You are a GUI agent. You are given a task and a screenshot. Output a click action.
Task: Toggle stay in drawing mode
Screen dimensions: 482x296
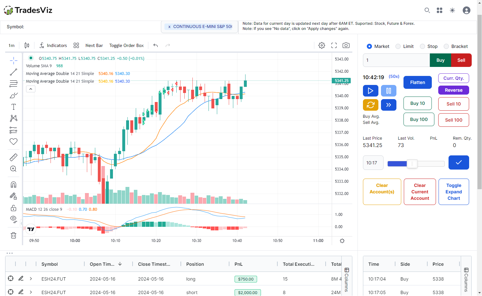(14, 196)
